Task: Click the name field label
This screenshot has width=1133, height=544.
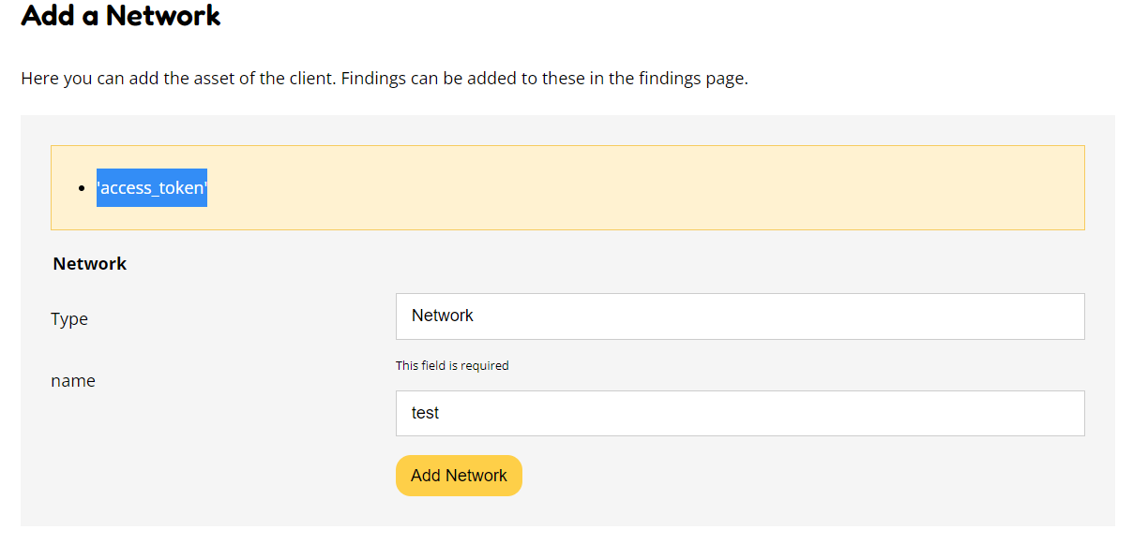Action: coord(73,380)
